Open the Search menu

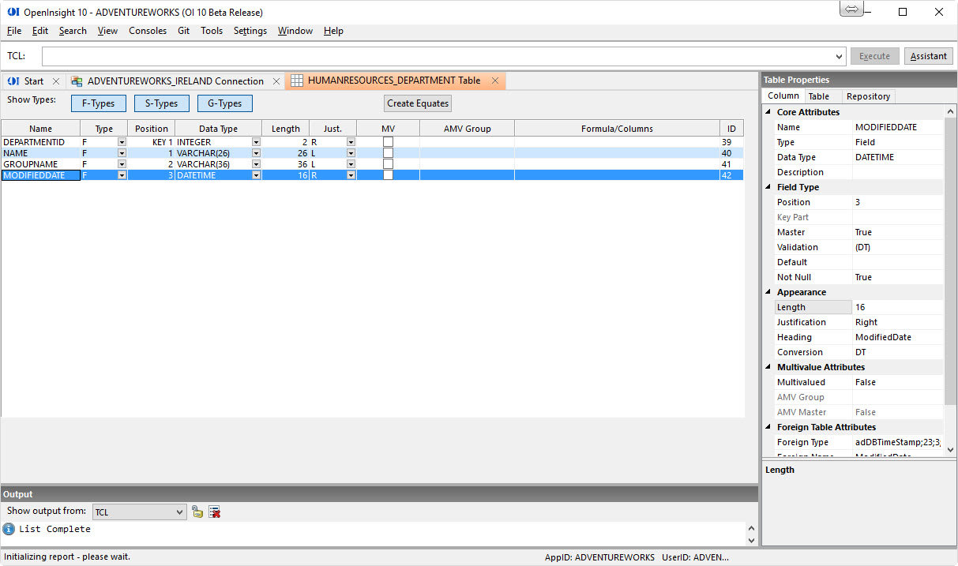click(73, 31)
